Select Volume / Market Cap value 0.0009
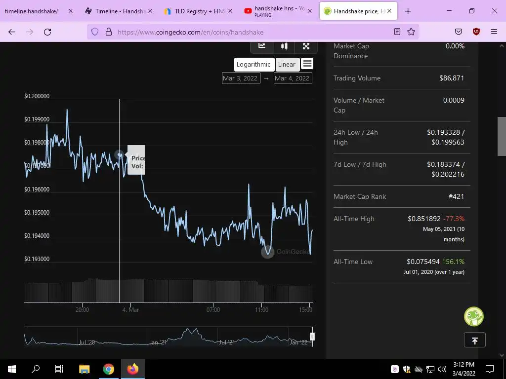 (454, 100)
